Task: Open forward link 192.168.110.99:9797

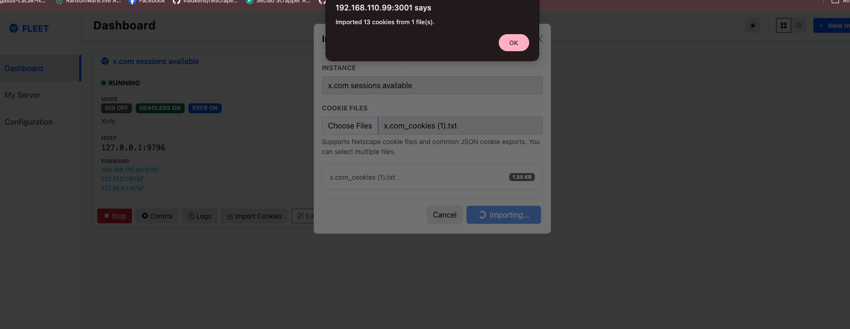Action: [x=130, y=170]
